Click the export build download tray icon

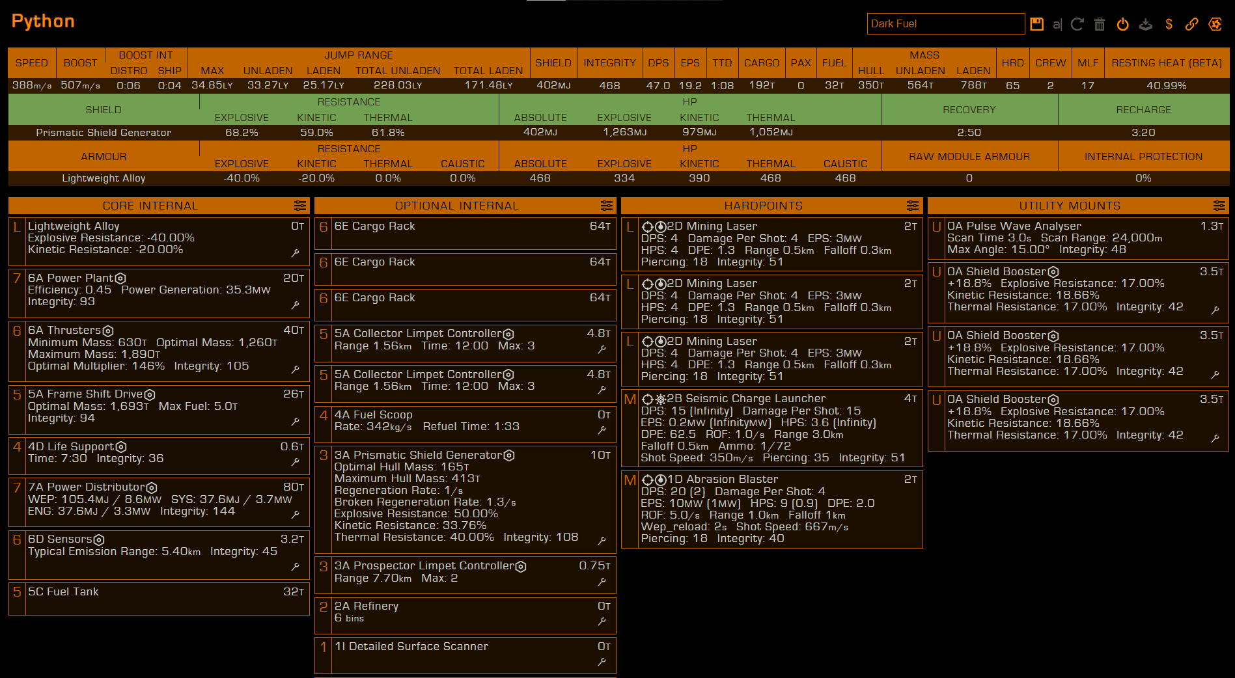tap(1146, 24)
